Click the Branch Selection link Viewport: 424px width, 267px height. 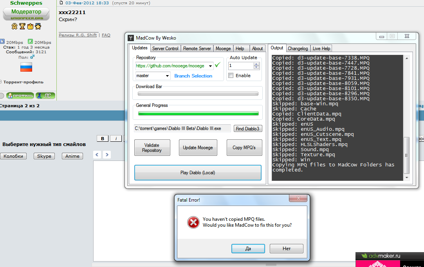click(x=193, y=76)
